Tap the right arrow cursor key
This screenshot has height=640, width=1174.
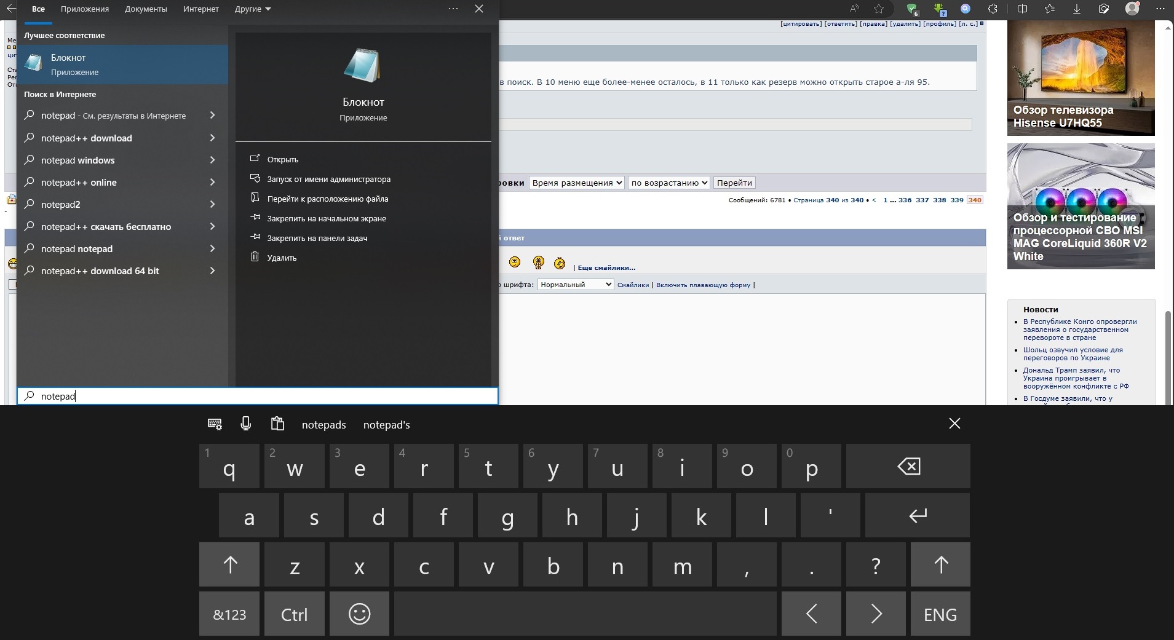tap(876, 614)
